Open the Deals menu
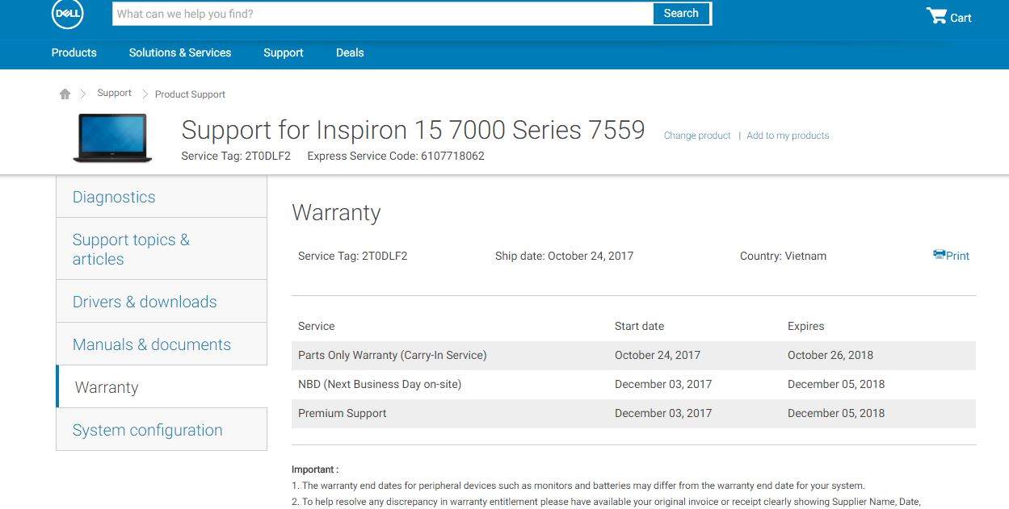1009x509 pixels. [x=350, y=52]
